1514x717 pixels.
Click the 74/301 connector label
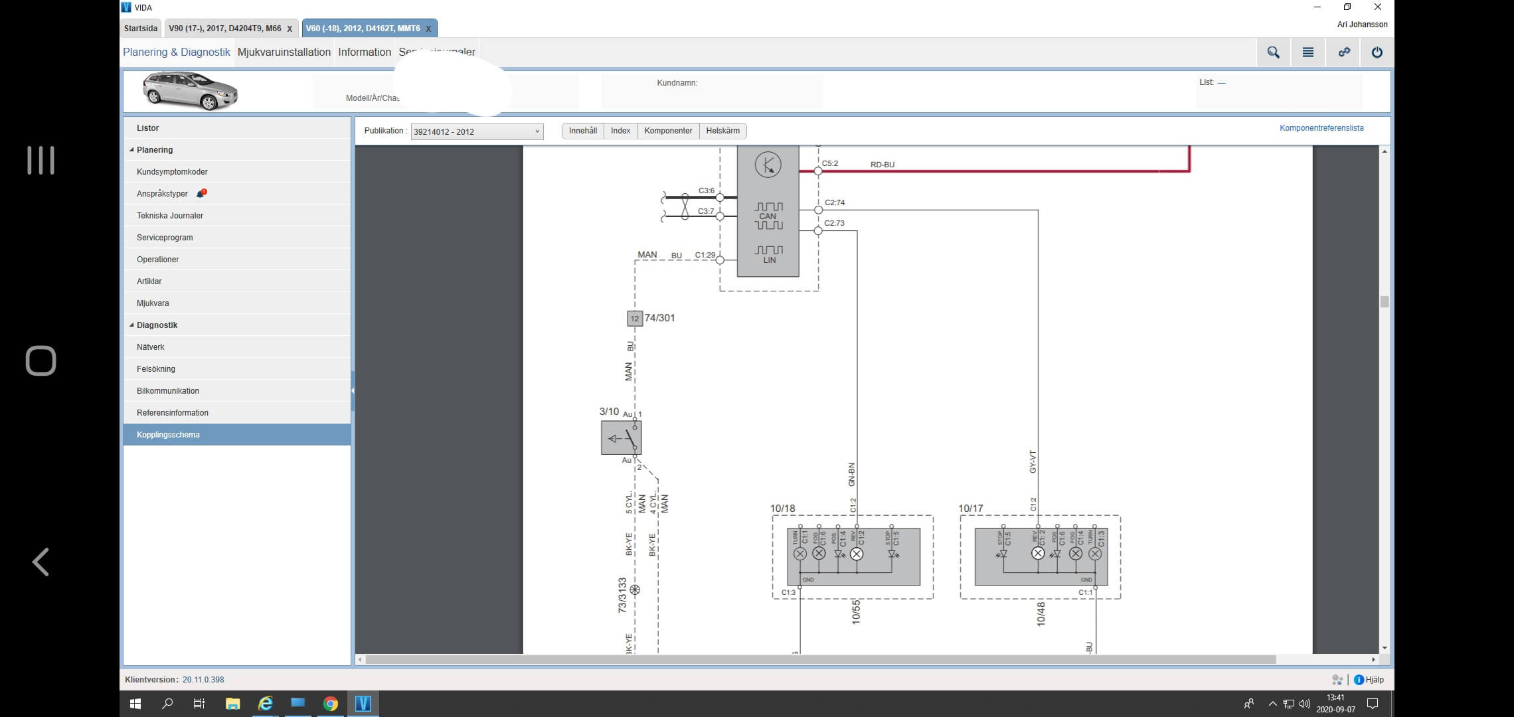(659, 318)
